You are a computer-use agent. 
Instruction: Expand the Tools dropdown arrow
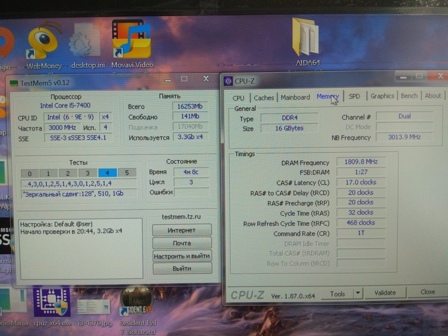coord(358,293)
